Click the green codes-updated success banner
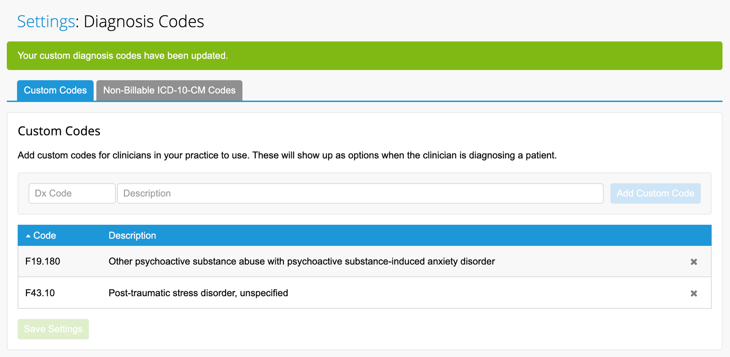The height and width of the screenshot is (357, 730). click(x=364, y=55)
